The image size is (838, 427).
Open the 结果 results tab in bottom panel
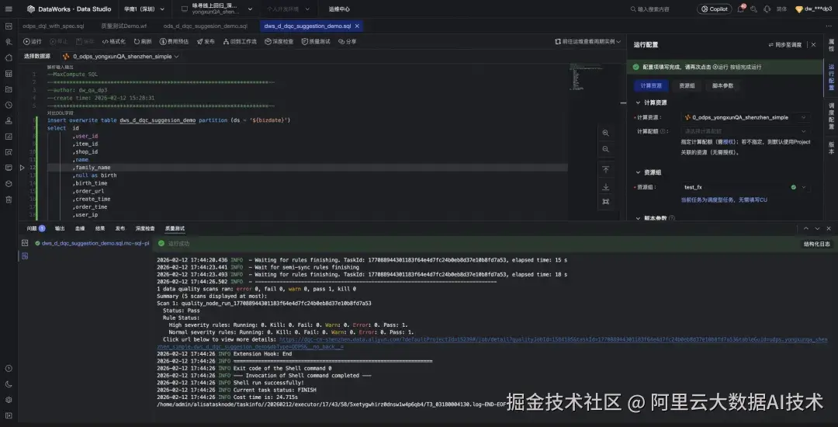pos(100,228)
